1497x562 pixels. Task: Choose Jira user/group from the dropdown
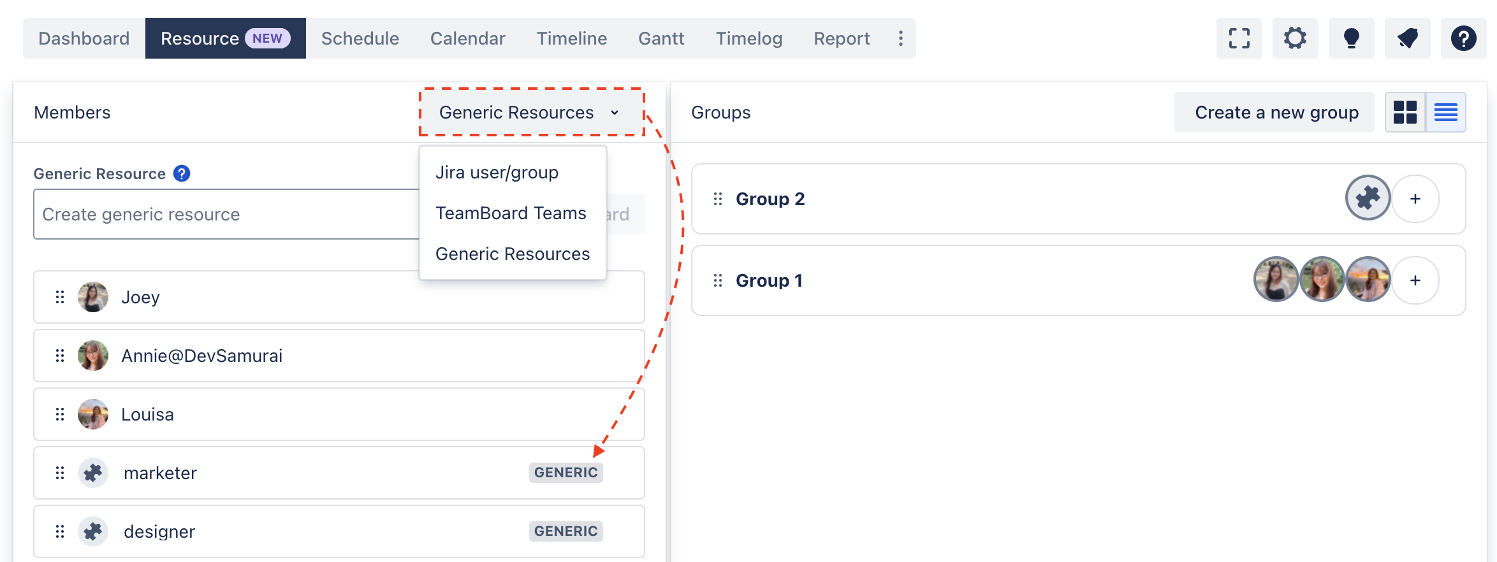[x=497, y=172]
